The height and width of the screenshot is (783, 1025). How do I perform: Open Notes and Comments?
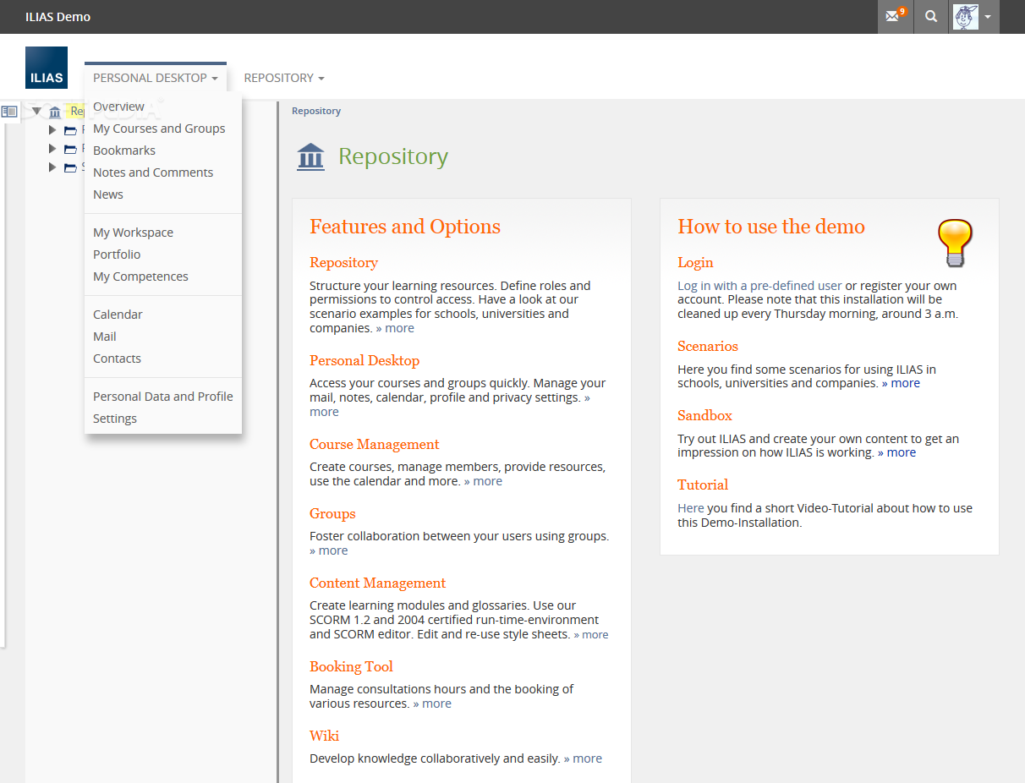click(x=153, y=172)
